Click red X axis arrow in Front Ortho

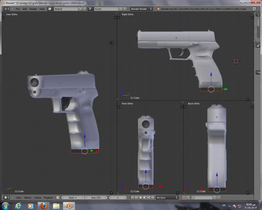tap(160, 186)
